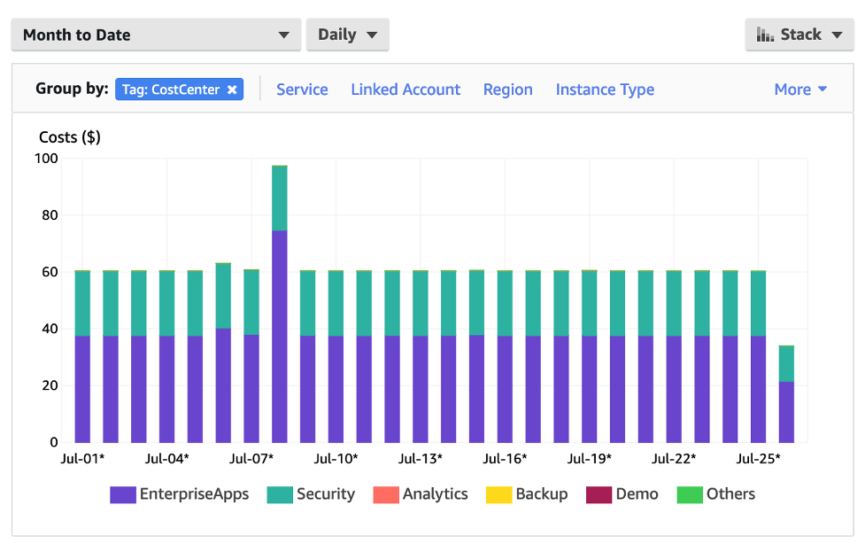The width and height of the screenshot is (865, 544).
Task: Toggle the Analytics coral legend swatch
Action: pos(386,494)
